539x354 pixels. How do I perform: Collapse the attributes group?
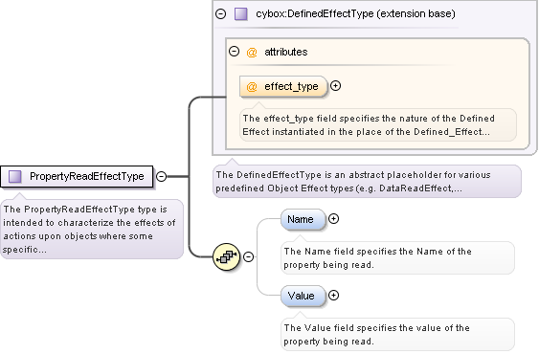coord(235,52)
